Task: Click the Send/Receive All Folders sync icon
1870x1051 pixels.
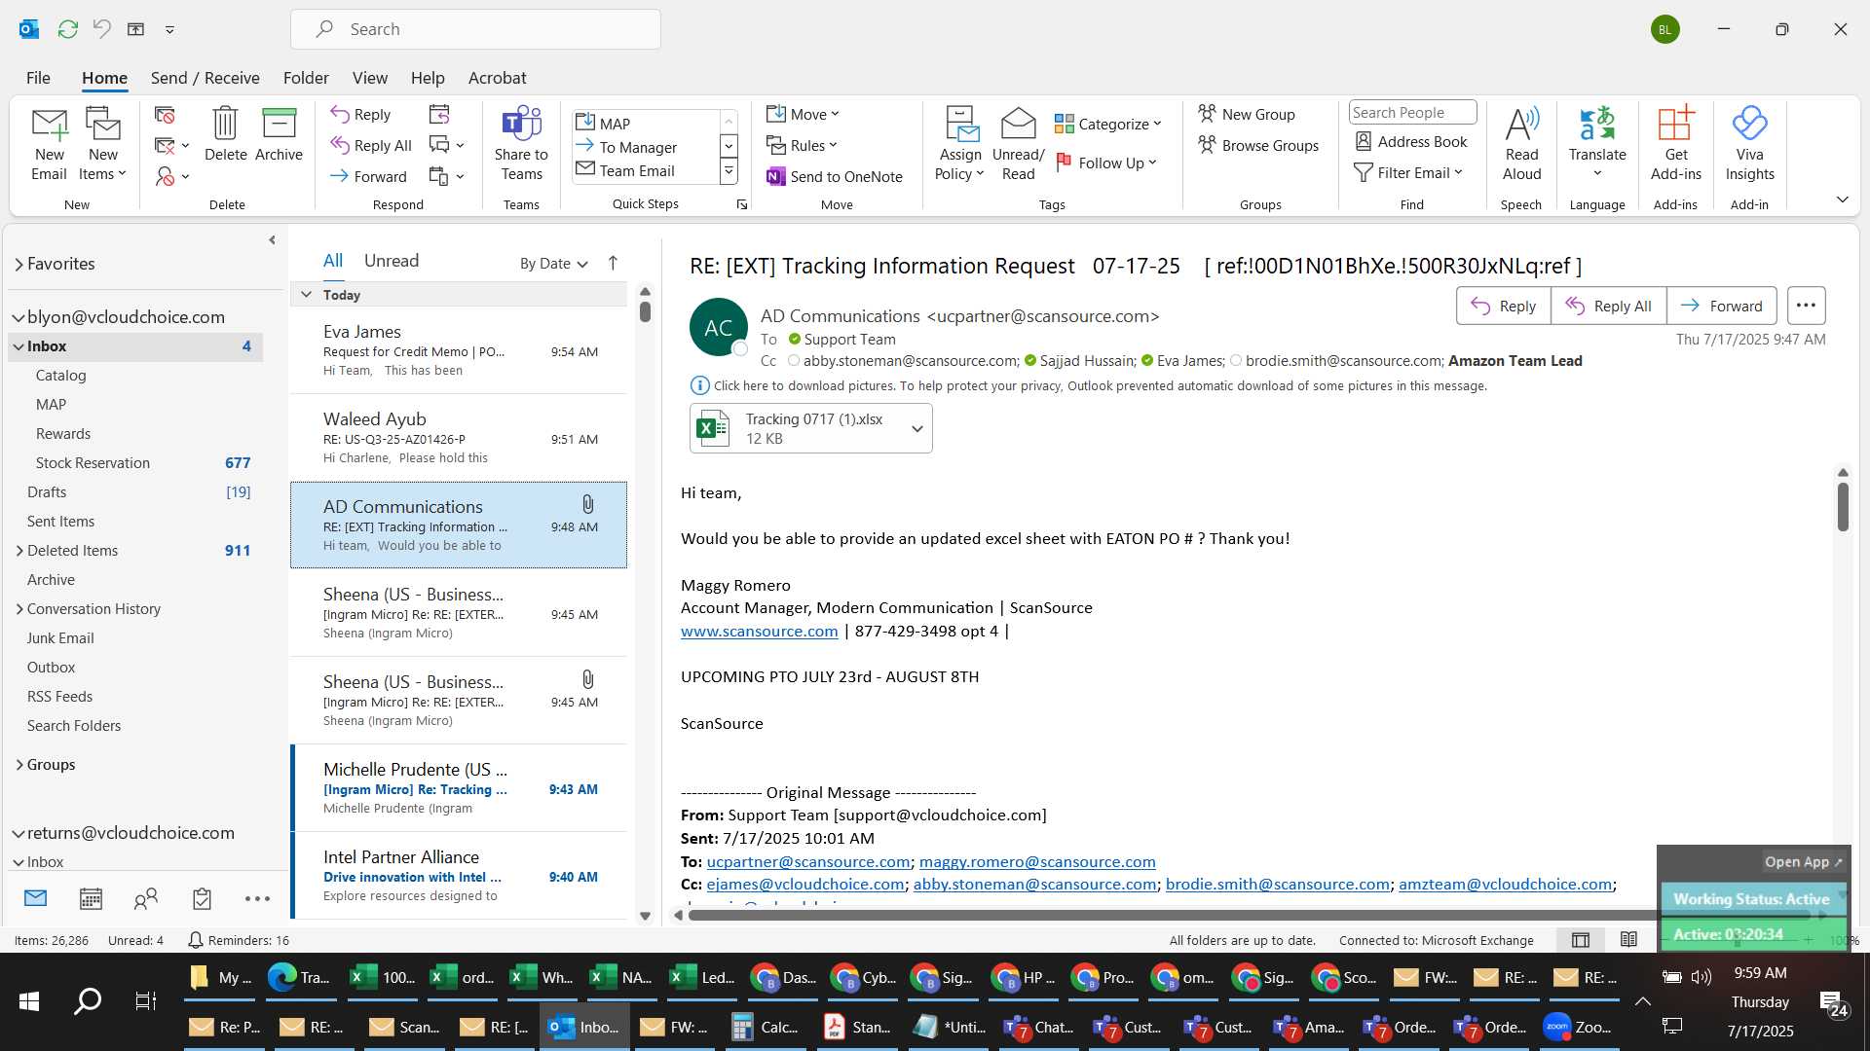Action: pos(67,29)
